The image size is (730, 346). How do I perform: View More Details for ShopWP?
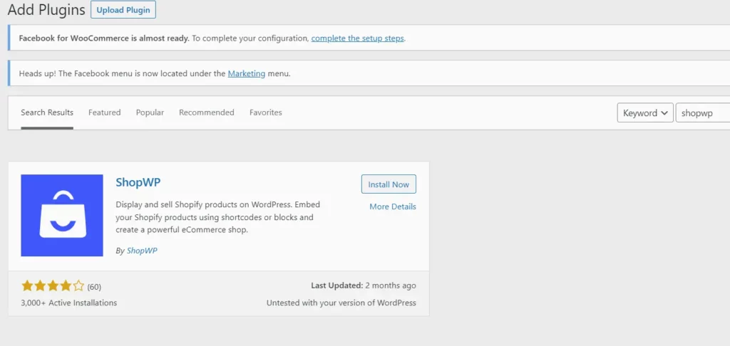(x=393, y=206)
